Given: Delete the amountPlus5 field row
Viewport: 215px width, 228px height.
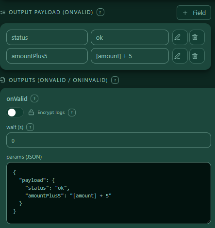Looking at the screenshot, I should coord(197,56).
